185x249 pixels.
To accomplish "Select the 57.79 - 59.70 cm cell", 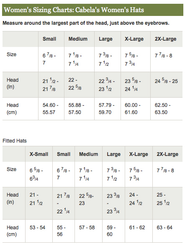I will point(108,109).
